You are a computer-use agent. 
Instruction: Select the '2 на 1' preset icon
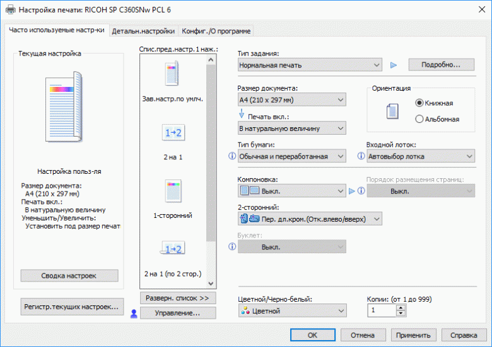[x=173, y=132]
